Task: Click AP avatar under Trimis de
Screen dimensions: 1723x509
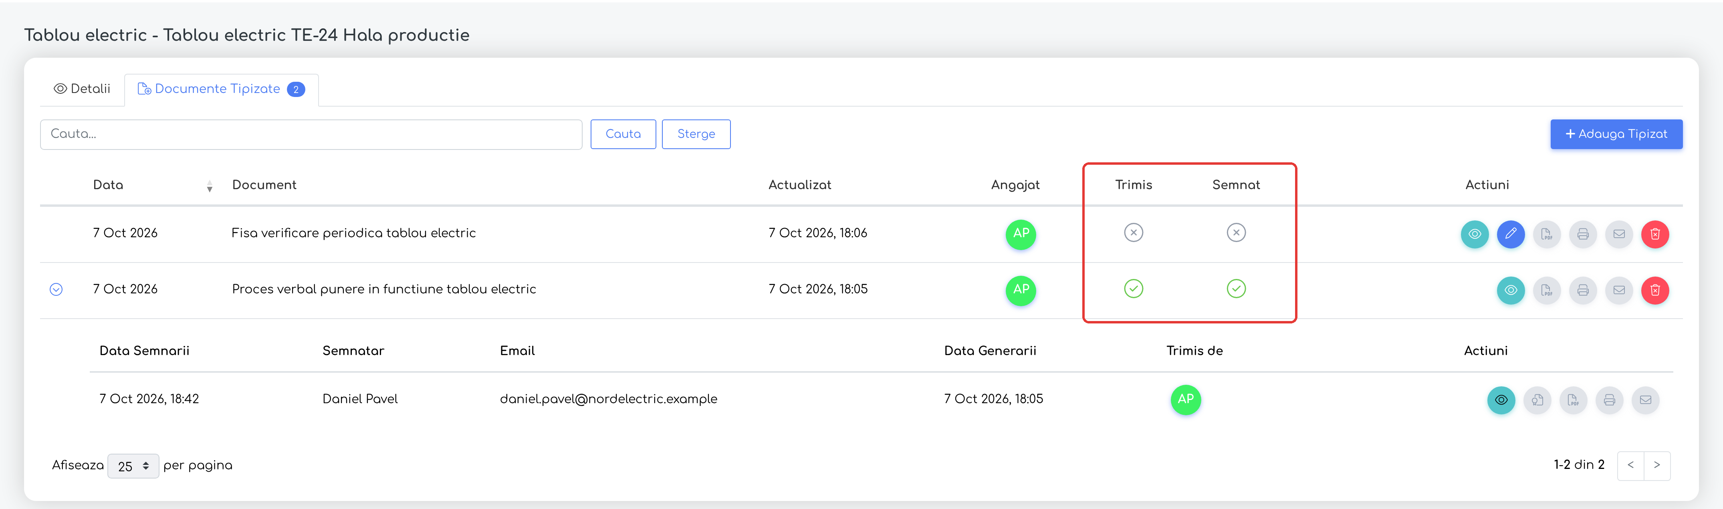Action: [x=1185, y=400]
